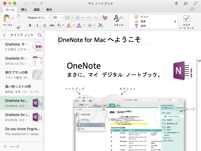Decrease the paragraph indent

coord(89,18)
